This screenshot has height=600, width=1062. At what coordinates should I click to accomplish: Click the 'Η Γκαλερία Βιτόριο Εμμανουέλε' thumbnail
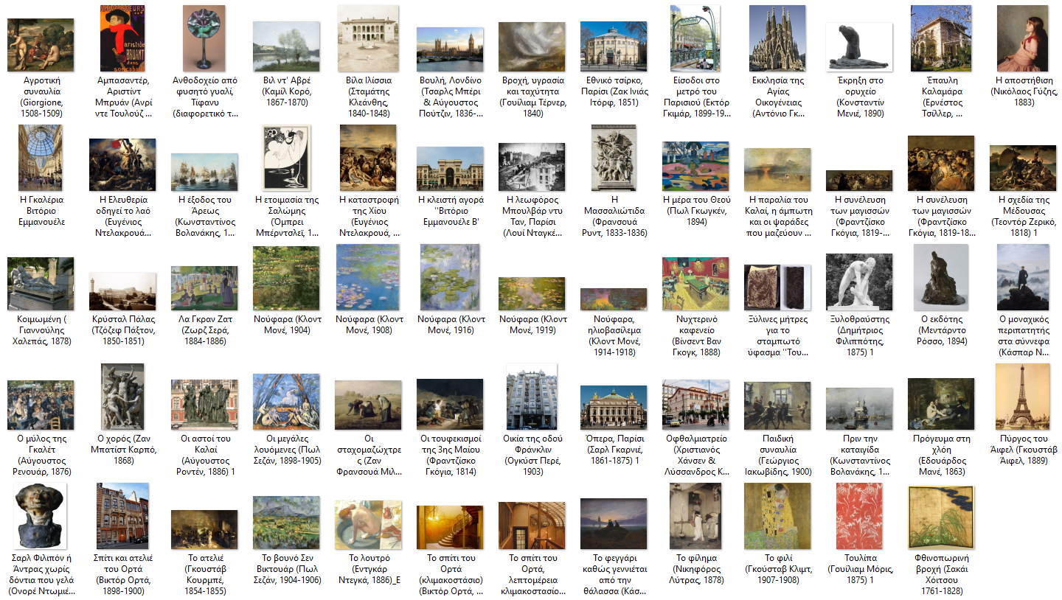(41, 157)
